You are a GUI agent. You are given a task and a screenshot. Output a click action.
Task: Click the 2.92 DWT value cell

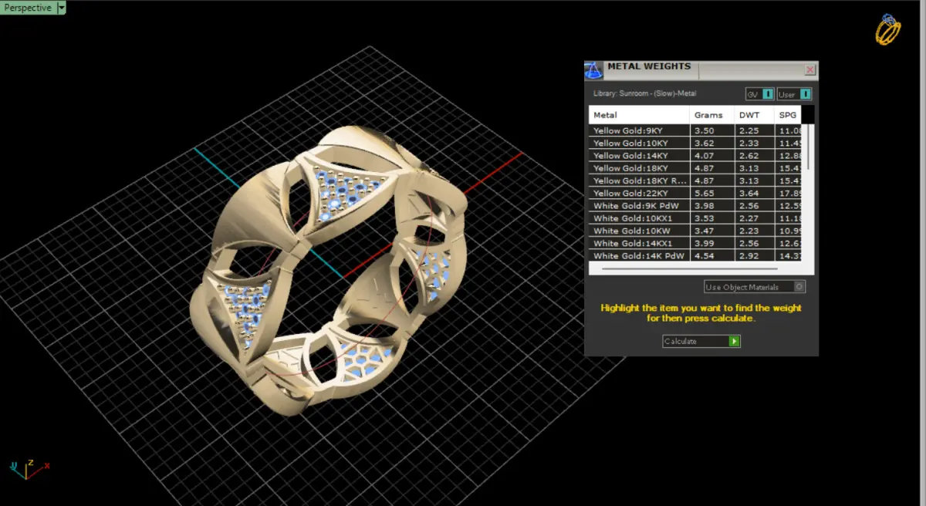pos(754,255)
